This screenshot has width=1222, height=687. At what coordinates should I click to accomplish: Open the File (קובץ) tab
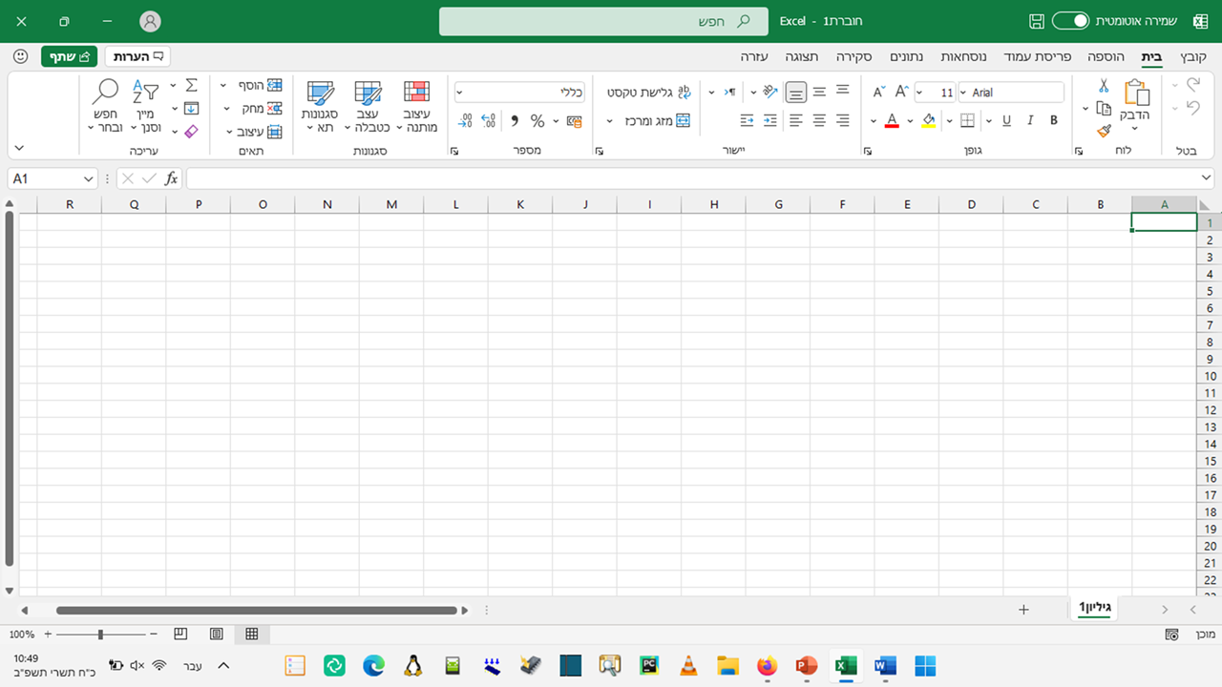tap(1193, 57)
